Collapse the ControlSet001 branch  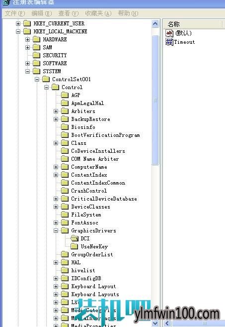tap(37, 79)
